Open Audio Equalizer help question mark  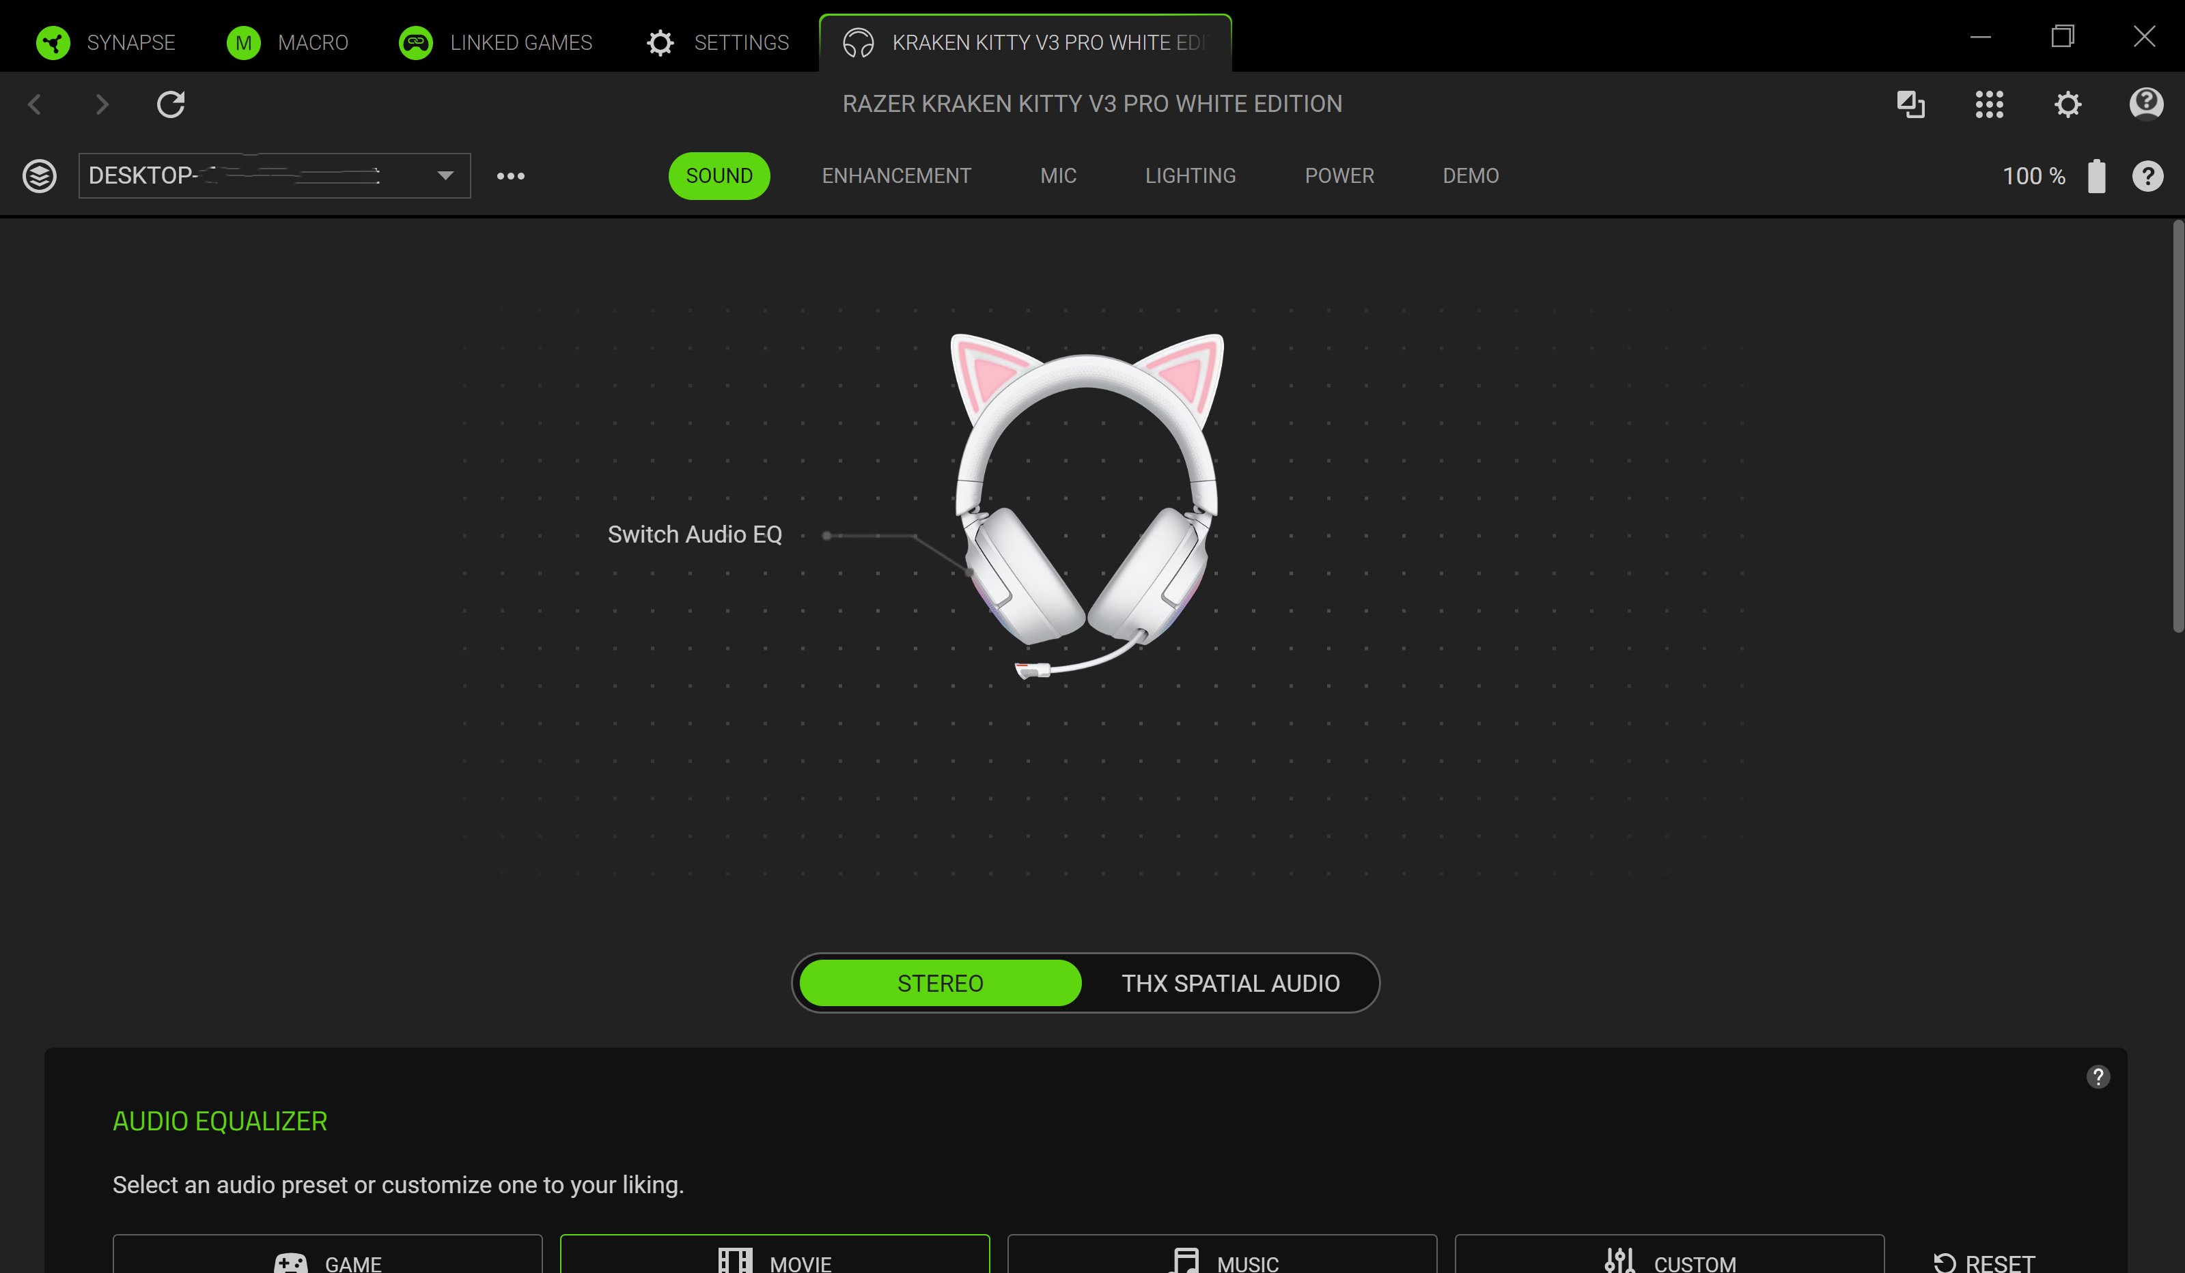2098,1077
